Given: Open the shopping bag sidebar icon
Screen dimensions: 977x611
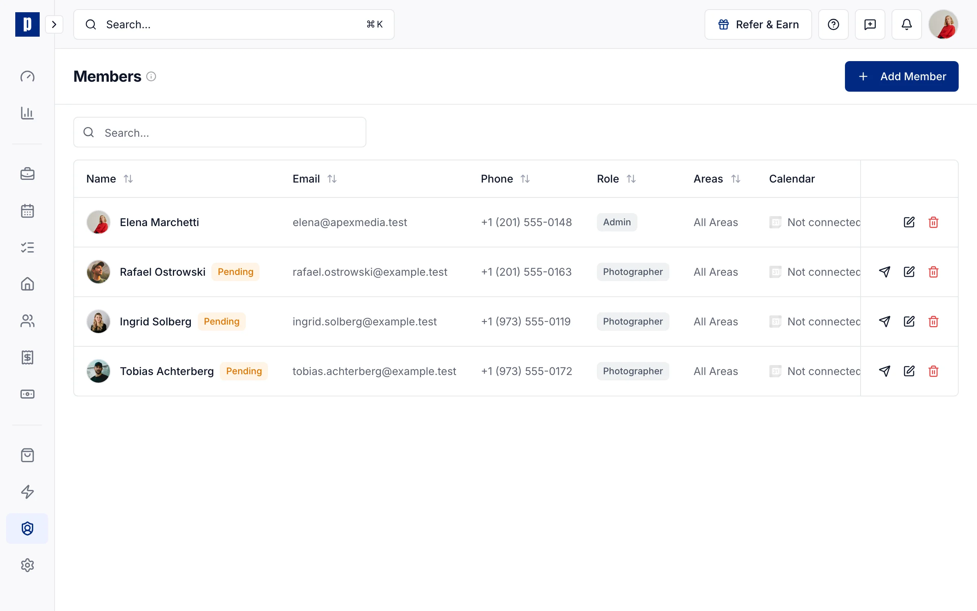Looking at the screenshot, I should click(x=27, y=455).
